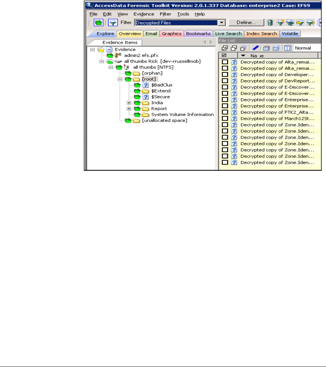
Task: Select the $Extend folder in tree
Action: 161,91
